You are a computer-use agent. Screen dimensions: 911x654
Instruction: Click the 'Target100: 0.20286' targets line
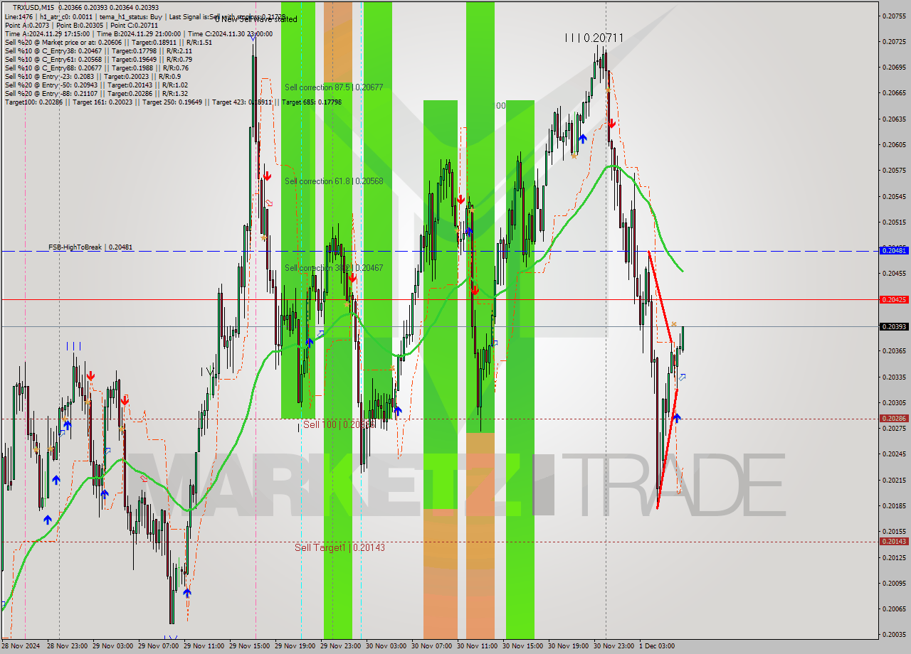[173, 102]
